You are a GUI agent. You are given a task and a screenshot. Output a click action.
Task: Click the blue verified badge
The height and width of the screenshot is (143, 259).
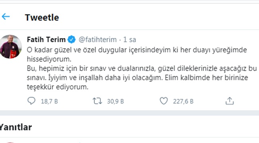tap(72, 40)
